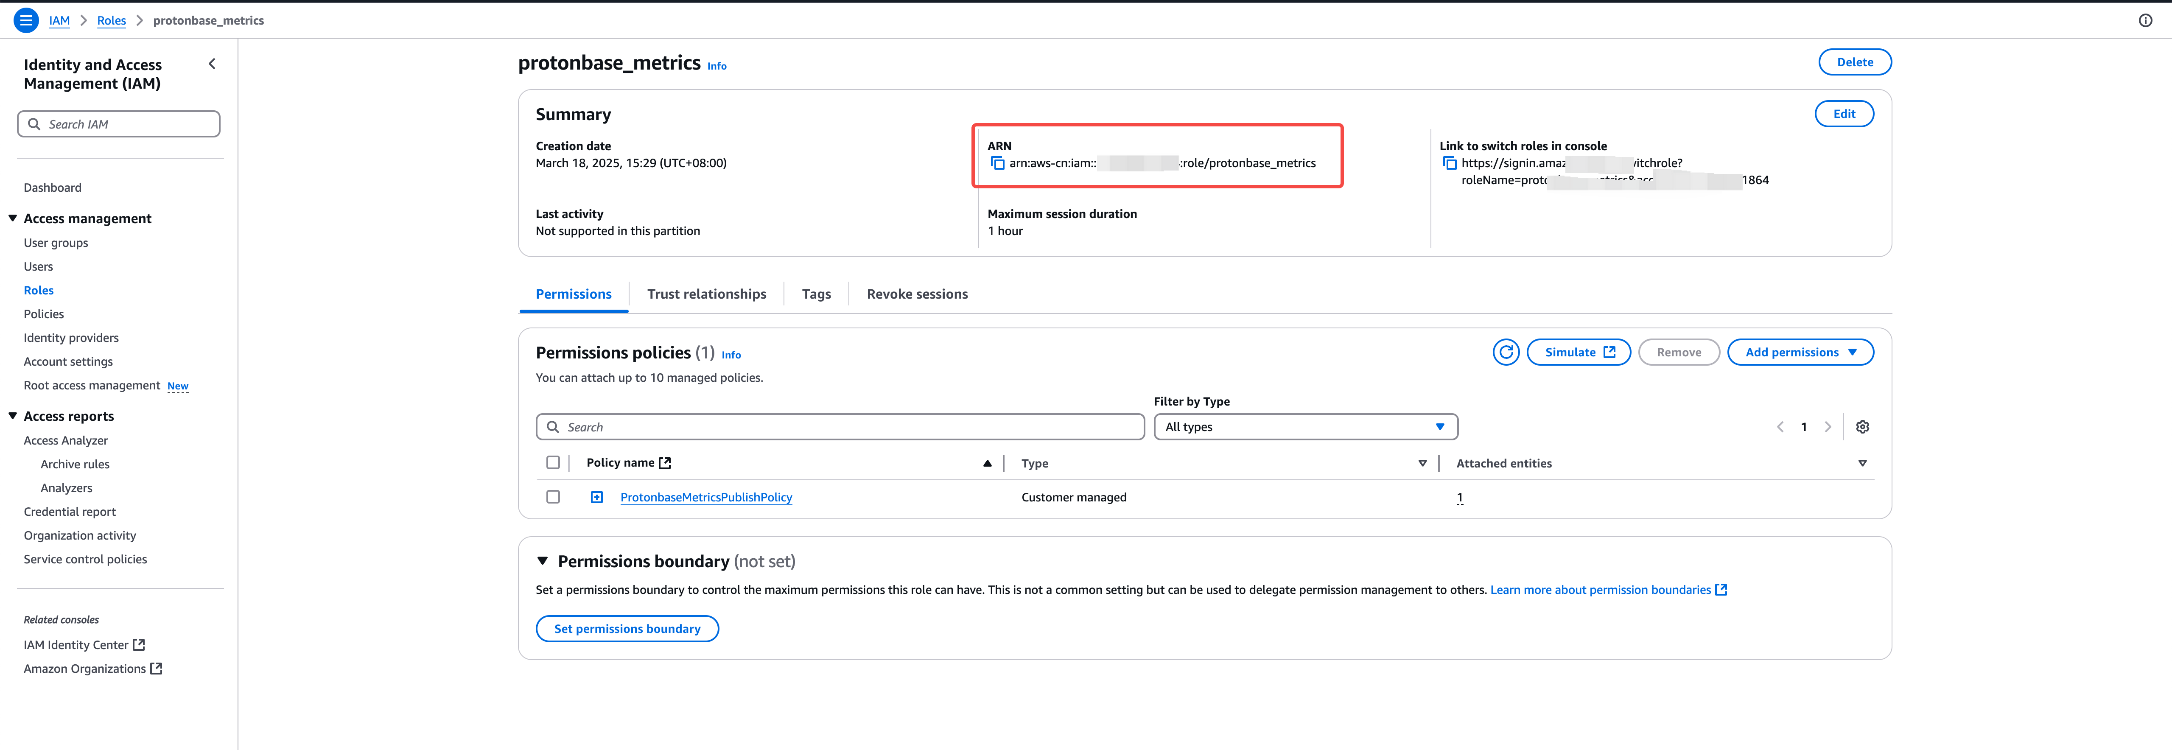Open the info panel icon at top right

(2145, 20)
